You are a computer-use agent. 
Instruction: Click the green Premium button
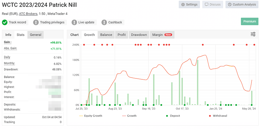[250, 21]
